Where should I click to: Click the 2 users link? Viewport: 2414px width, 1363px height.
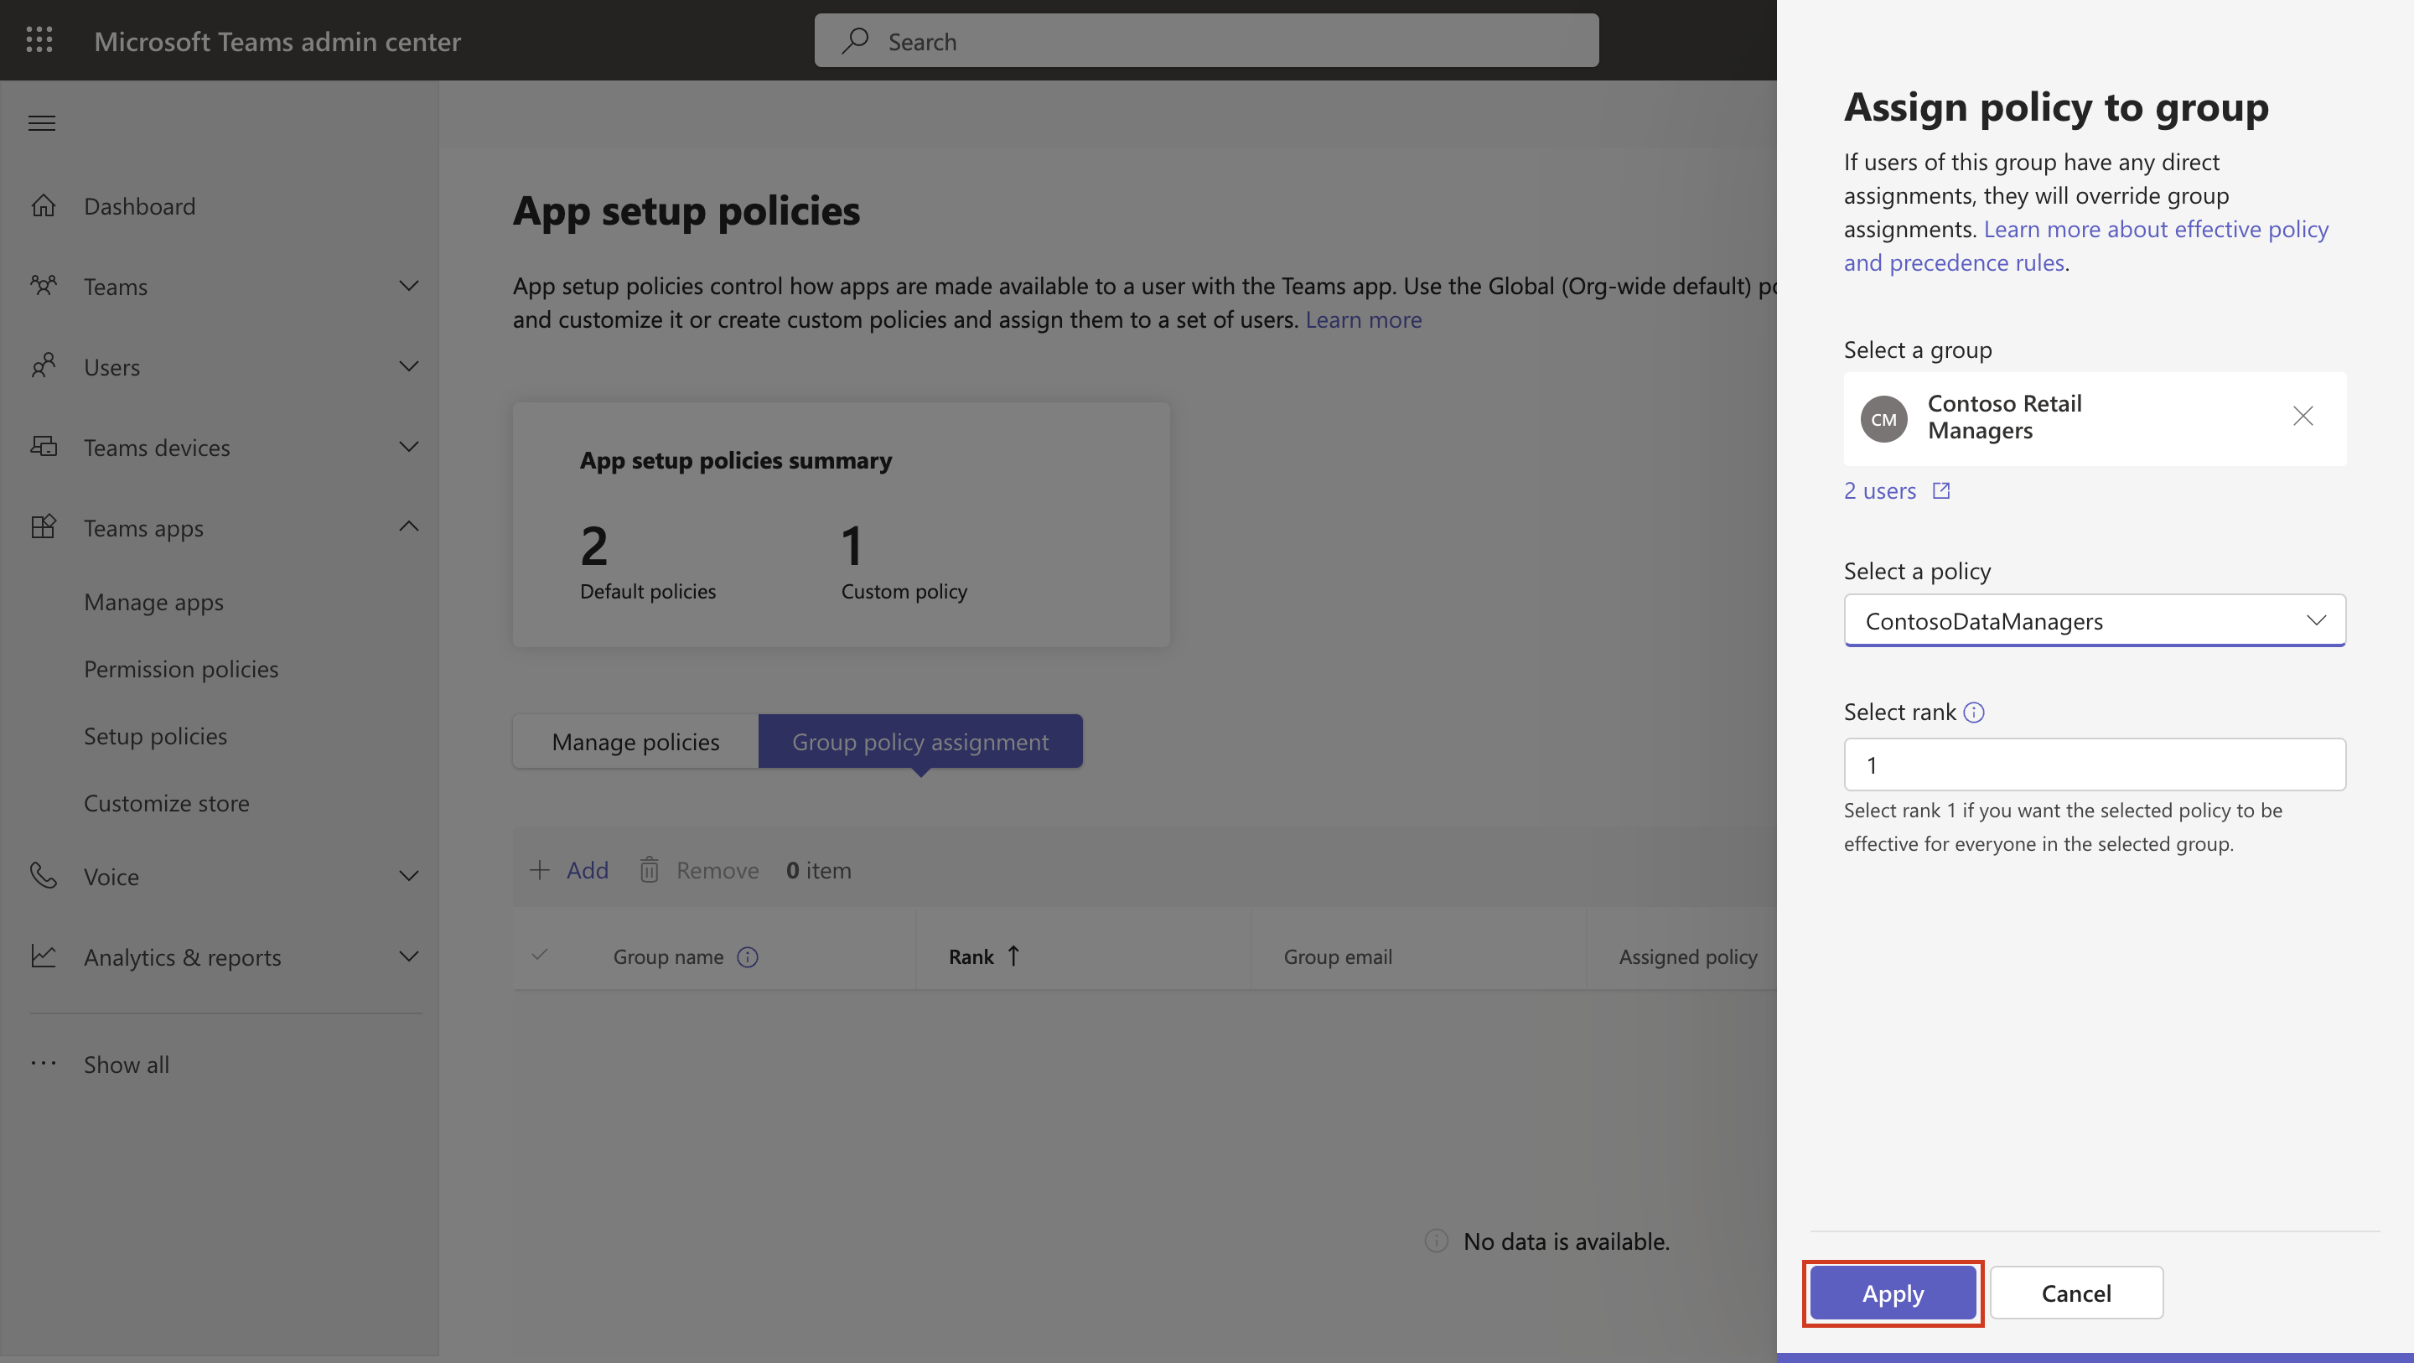click(1880, 490)
